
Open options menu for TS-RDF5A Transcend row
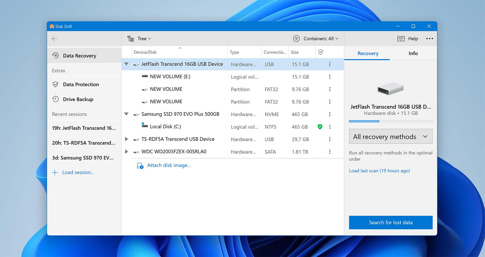[330, 139]
